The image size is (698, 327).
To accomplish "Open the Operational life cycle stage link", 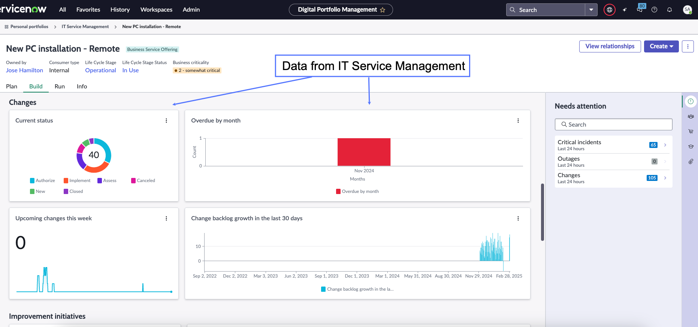I will point(100,70).
